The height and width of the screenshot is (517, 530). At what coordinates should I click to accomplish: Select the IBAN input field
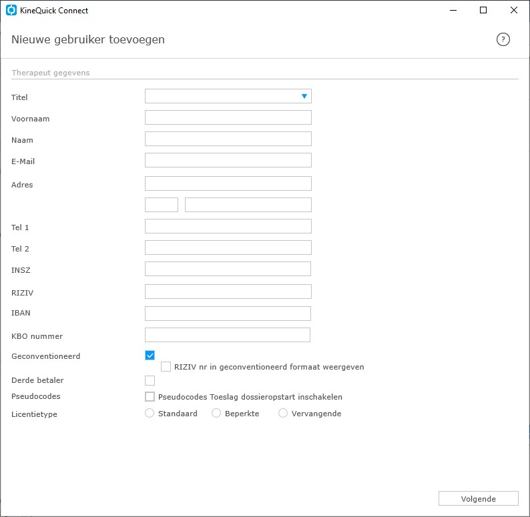pos(228,314)
